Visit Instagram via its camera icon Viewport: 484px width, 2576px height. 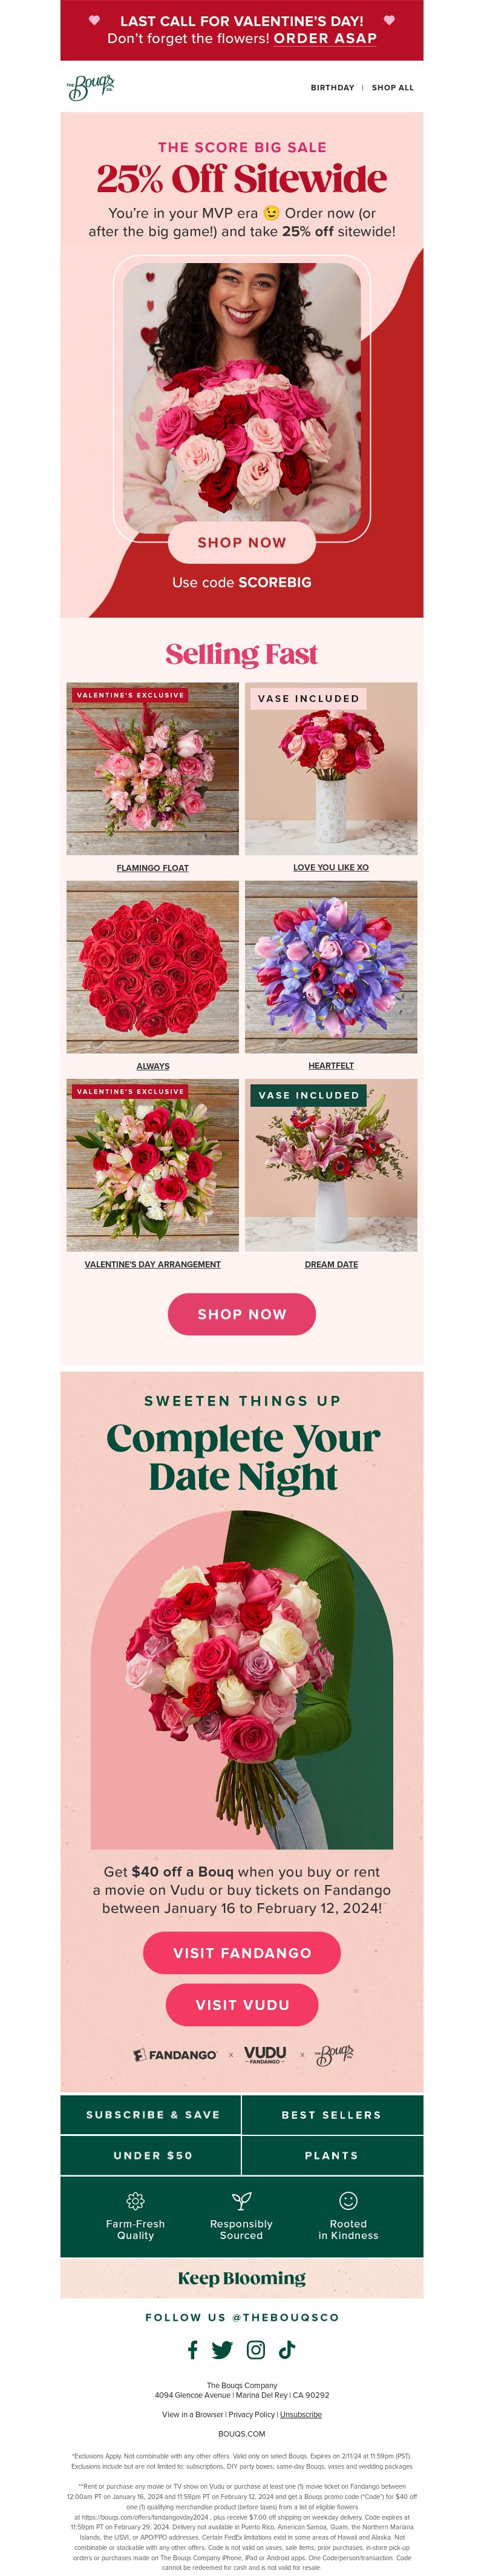tap(255, 2349)
